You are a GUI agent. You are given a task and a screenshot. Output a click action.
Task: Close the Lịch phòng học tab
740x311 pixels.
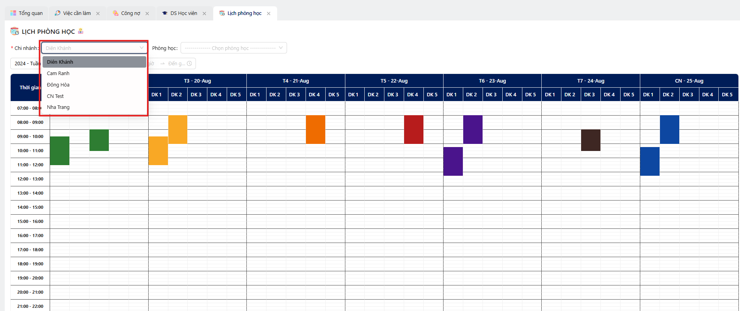coord(268,13)
